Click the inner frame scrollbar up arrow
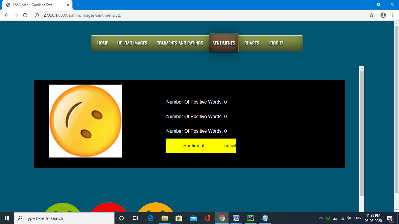 362,68
